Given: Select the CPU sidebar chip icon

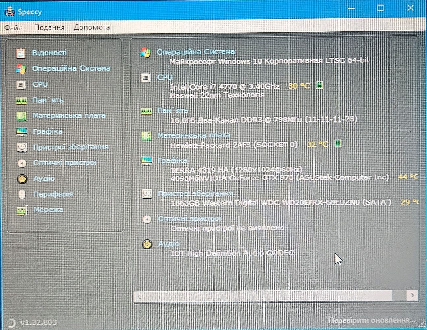Looking at the screenshot, I should coord(21,85).
